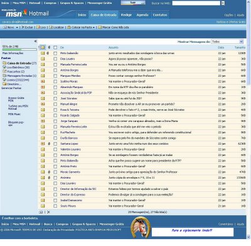Image resolution: width=251 pixels, height=246 pixels.
Task: Click the Novo new-message toolbar icon
Action: coord(4,28)
